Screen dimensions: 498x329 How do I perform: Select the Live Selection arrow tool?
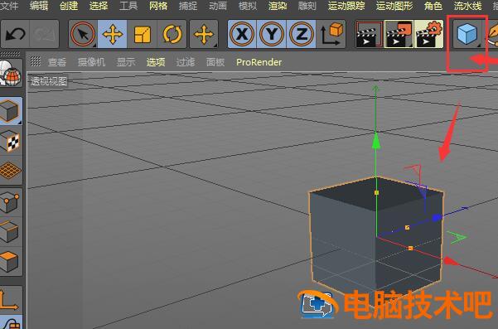tap(83, 34)
